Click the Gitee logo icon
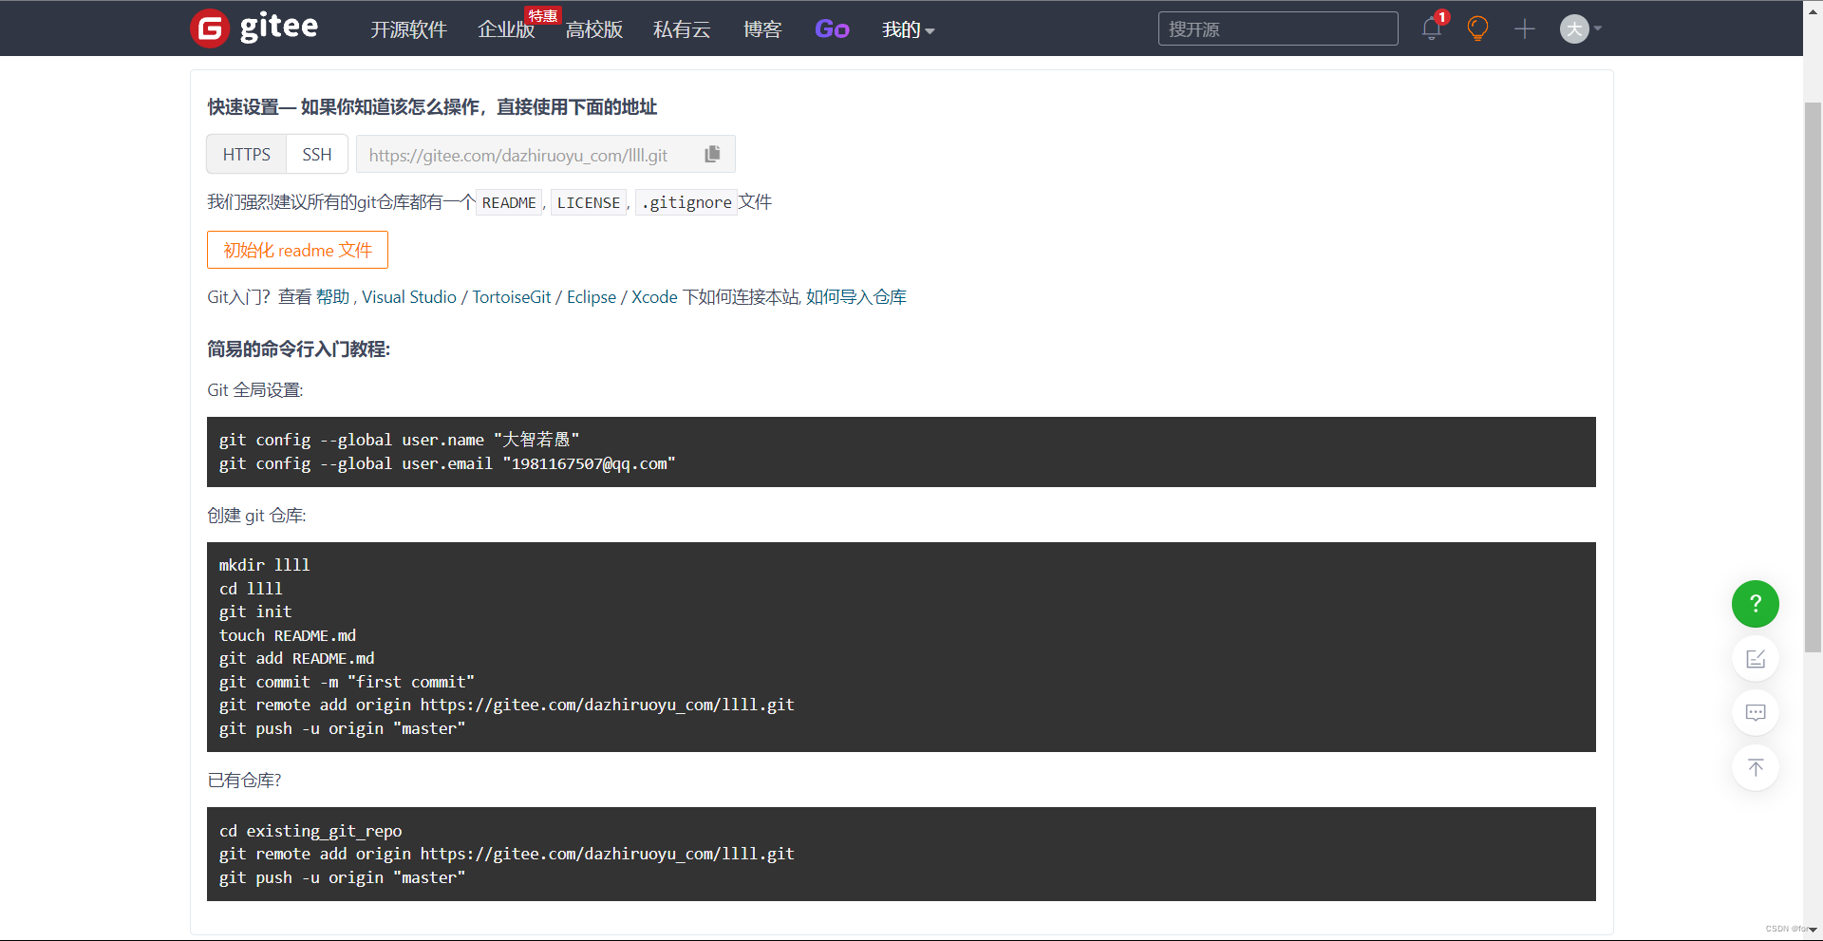This screenshot has width=1823, height=941. [x=209, y=28]
